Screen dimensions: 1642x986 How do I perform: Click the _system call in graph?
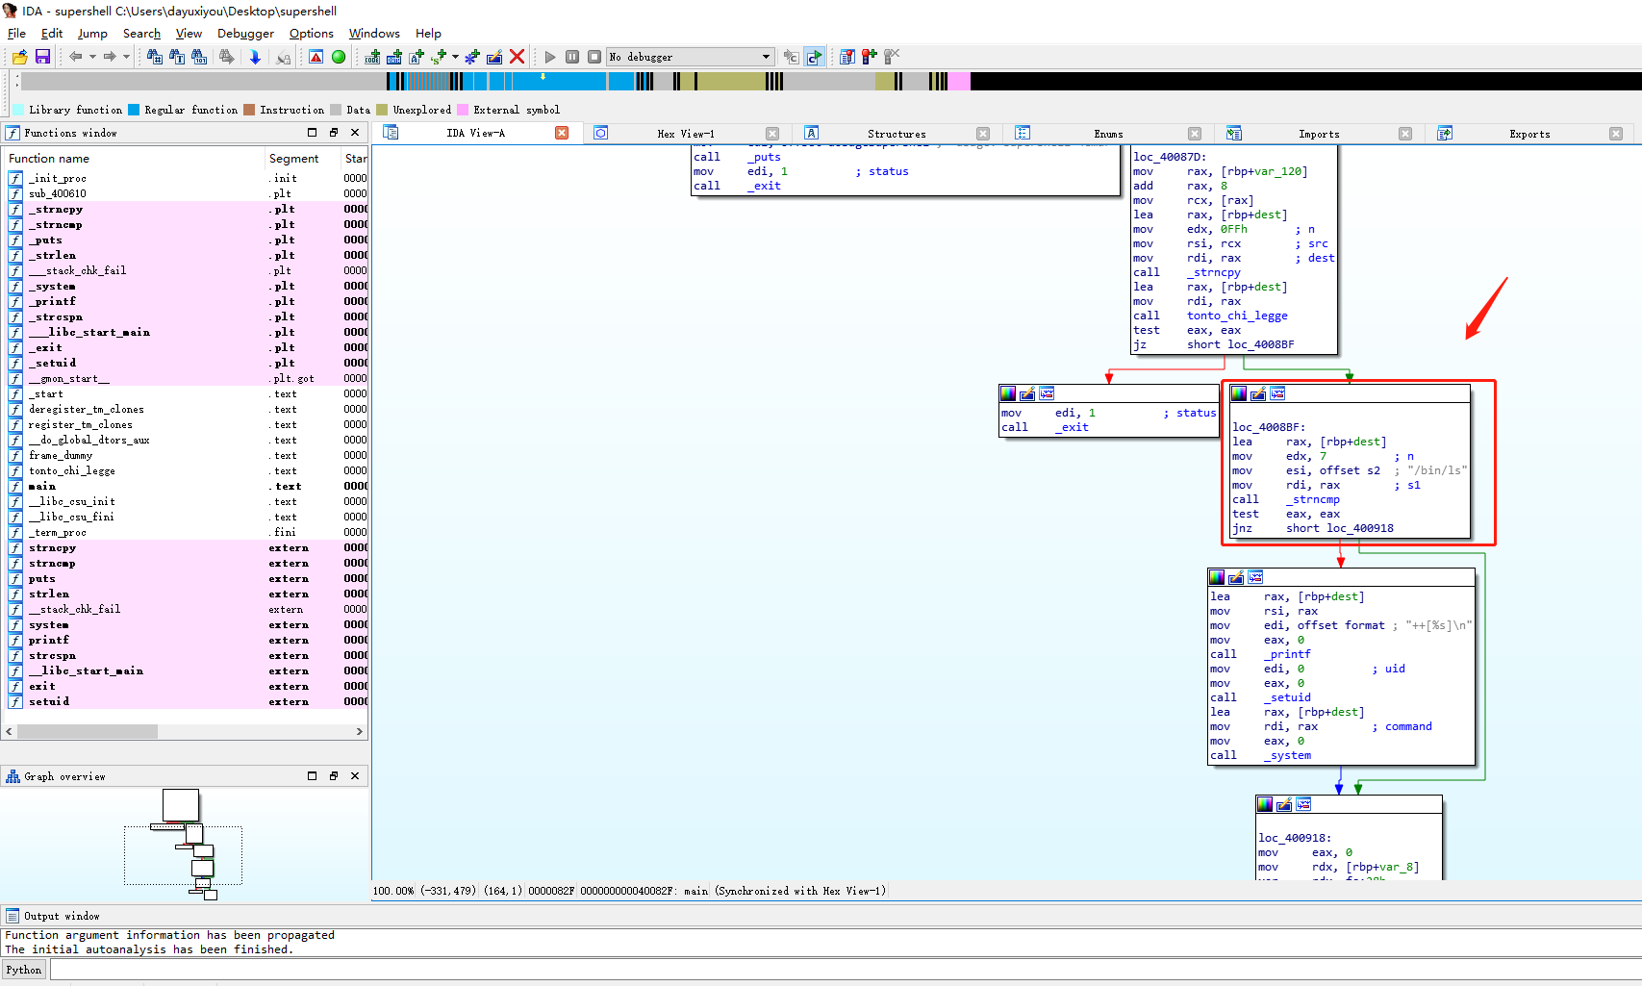coord(1287,755)
